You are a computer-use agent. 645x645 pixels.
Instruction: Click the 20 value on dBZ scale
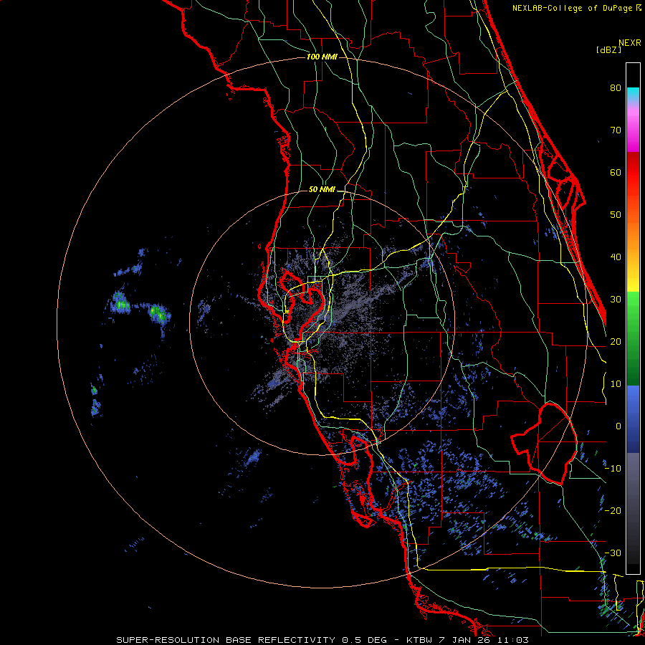coord(616,342)
